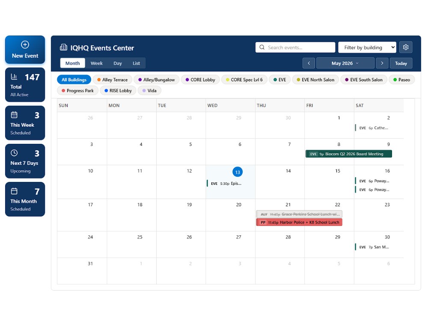This screenshot has height=321, width=428.
Task: Select today's date 13 circle
Action: point(238,172)
